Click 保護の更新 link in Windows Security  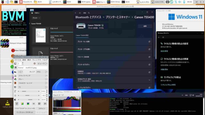click(x=164, y=70)
